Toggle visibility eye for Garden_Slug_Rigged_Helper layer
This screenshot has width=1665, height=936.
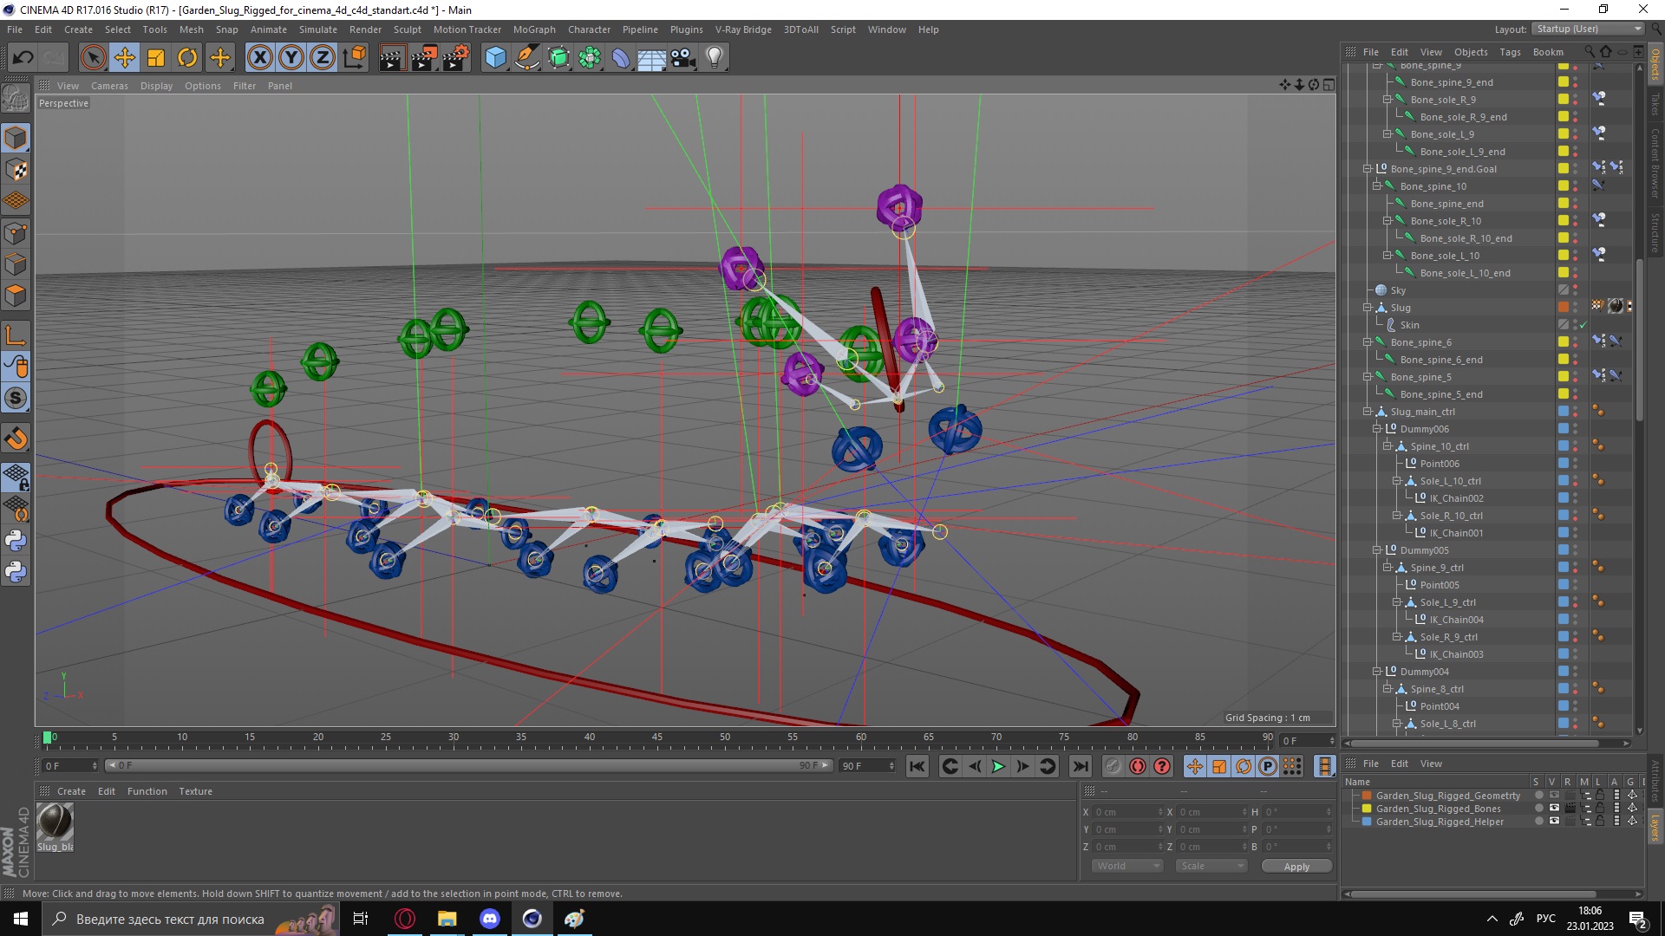tap(1554, 822)
